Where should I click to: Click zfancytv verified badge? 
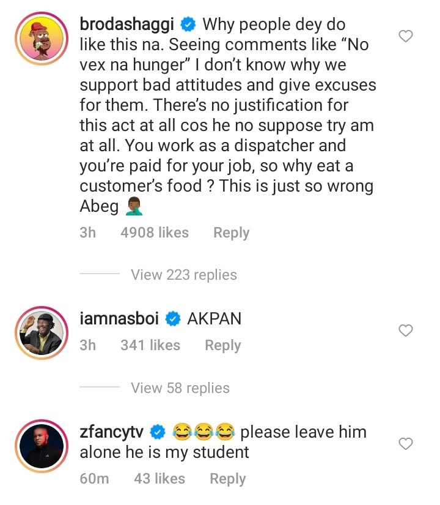point(158,432)
